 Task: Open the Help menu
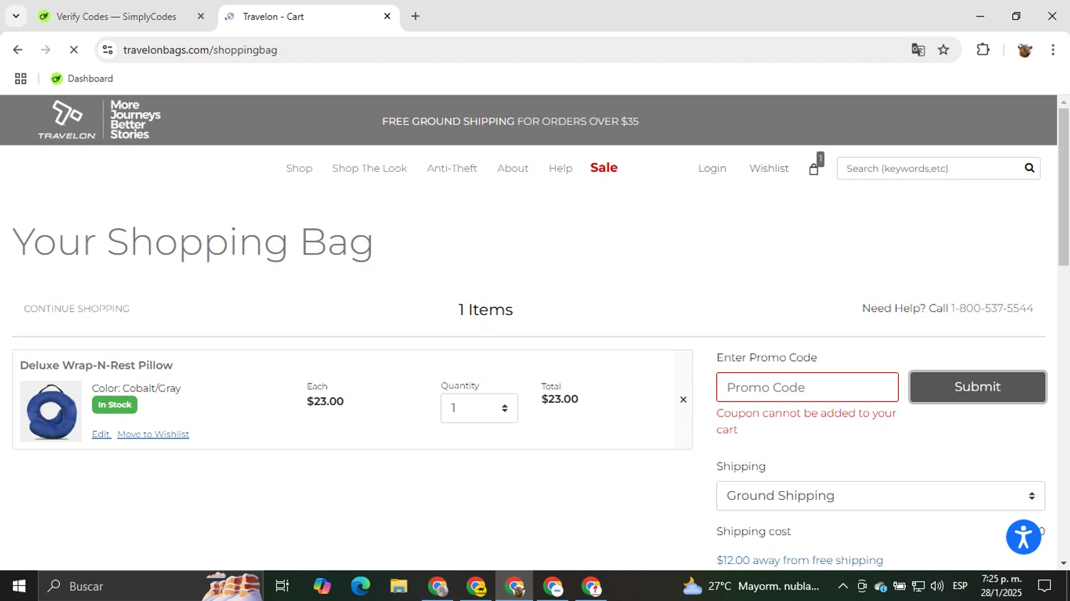[x=561, y=169]
